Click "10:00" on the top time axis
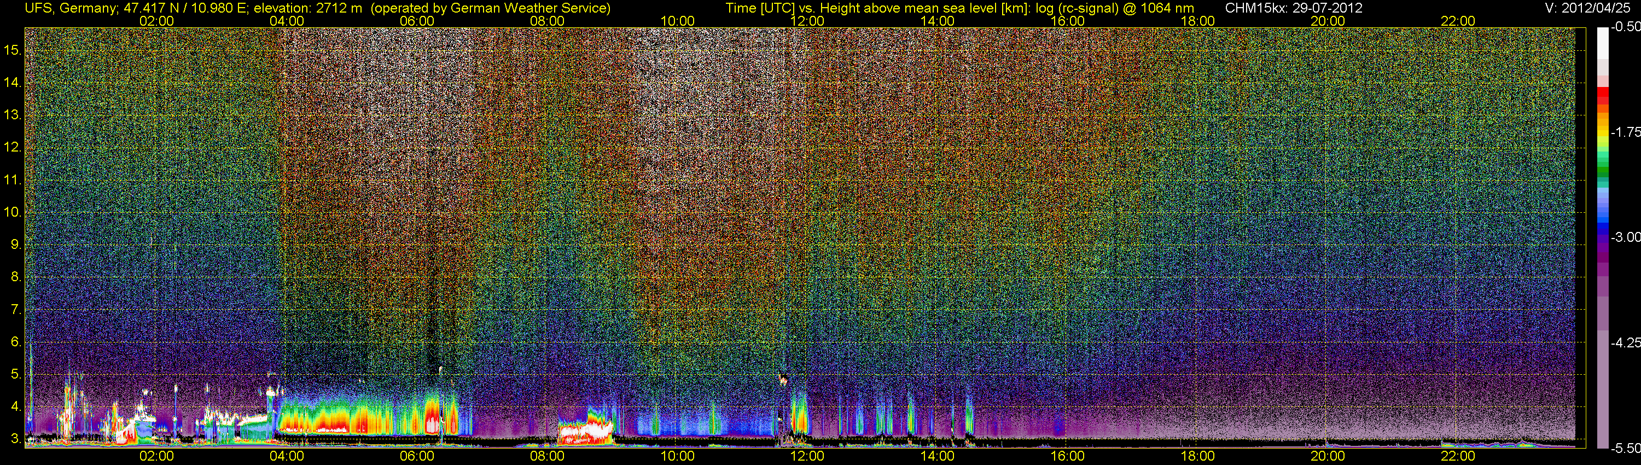Screen dimensions: 1641x465 pyautogui.click(x=677, y=21)
